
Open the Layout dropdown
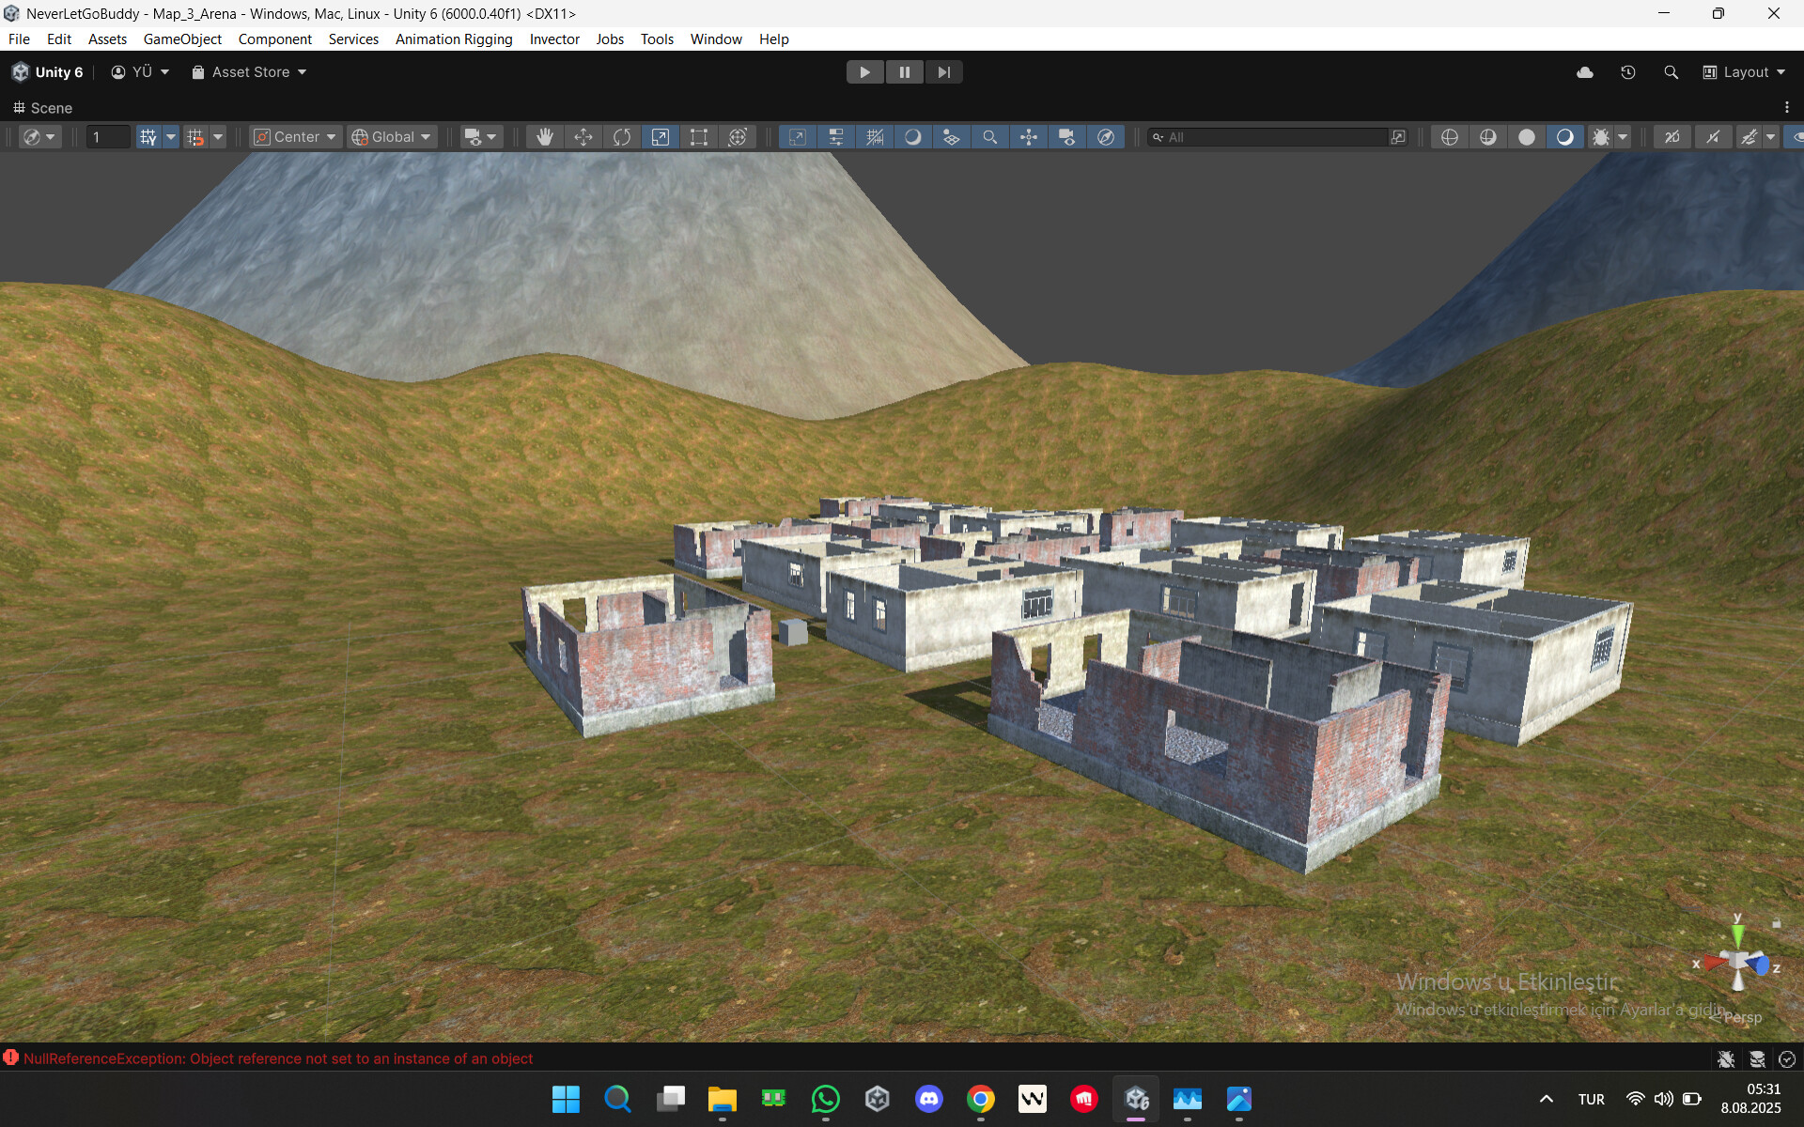click(1745, 71)
